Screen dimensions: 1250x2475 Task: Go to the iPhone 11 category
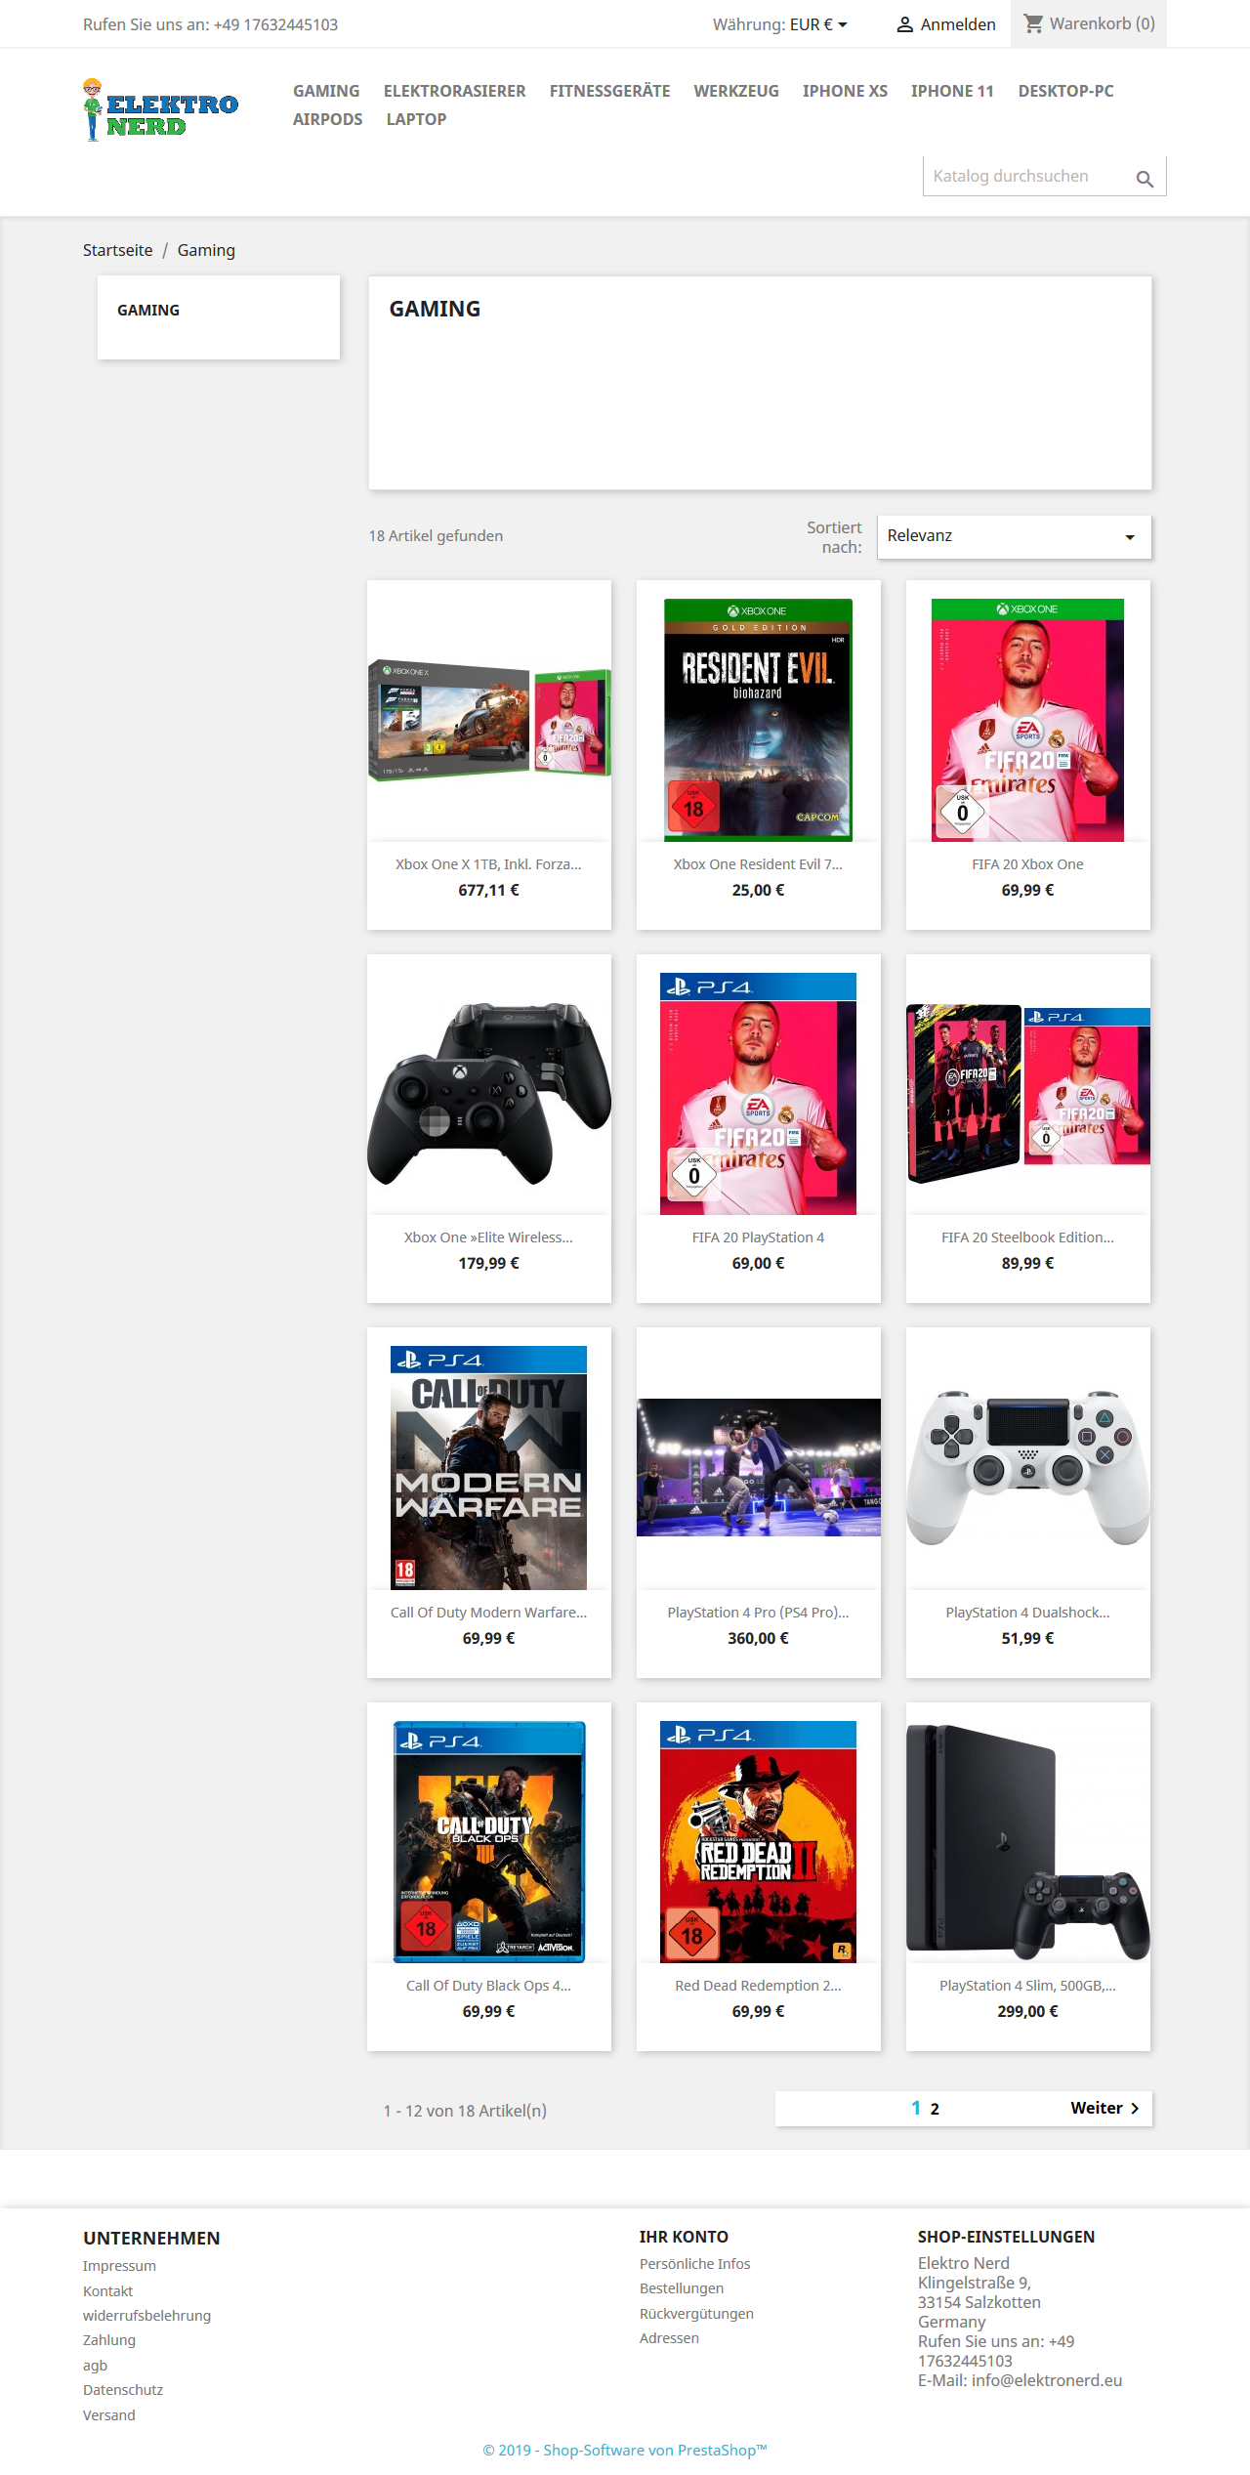[x=952, y=91]
